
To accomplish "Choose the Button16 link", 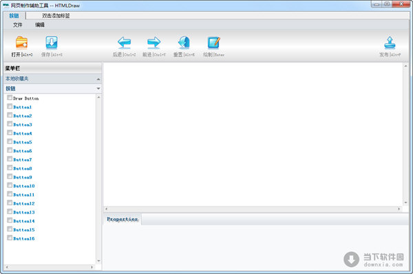I will (24, 238).
